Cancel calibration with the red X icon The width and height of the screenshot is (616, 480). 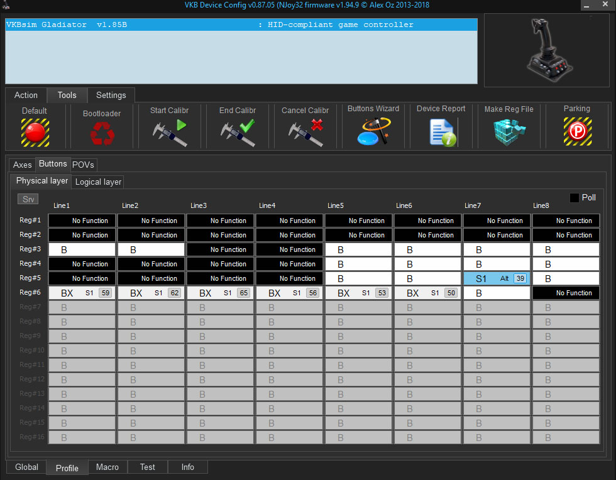point(305,133)
